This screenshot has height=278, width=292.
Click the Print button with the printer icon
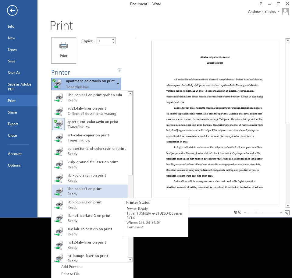click(64, 50)
